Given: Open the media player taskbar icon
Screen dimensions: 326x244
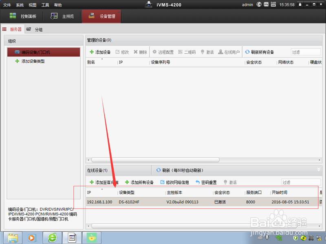Looking at the screenshot, I should (32, 238).
